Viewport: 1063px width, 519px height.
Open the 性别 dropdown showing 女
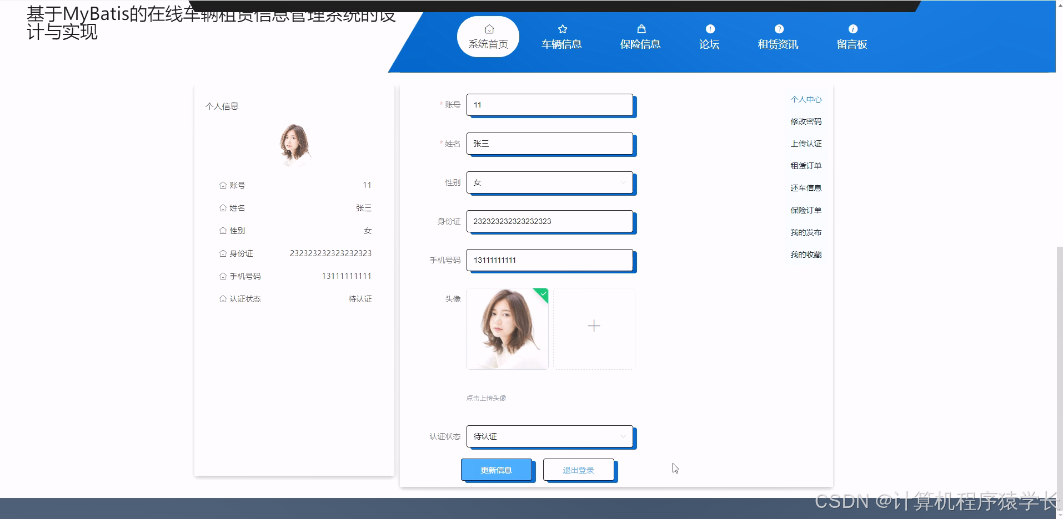point(550,182)
